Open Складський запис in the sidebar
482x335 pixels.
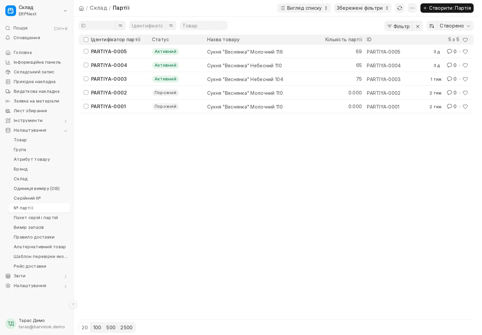36,72
